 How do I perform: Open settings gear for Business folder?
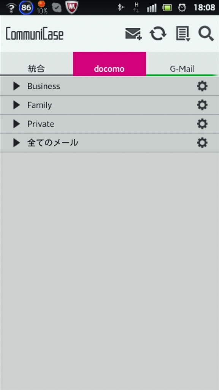(x=202, y=86)
